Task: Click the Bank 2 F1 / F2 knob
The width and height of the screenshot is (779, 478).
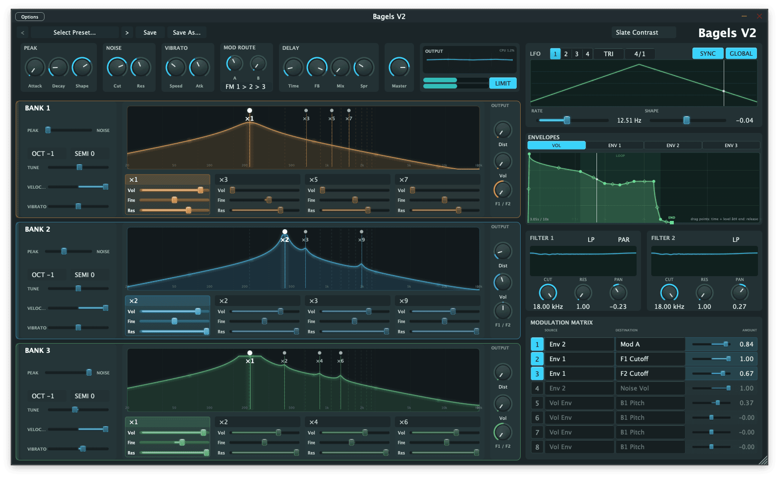Action: tap(503, 311)
